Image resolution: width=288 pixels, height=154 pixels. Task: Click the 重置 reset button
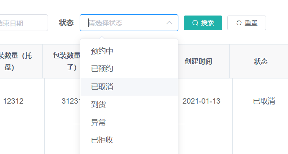coord(247,23)
